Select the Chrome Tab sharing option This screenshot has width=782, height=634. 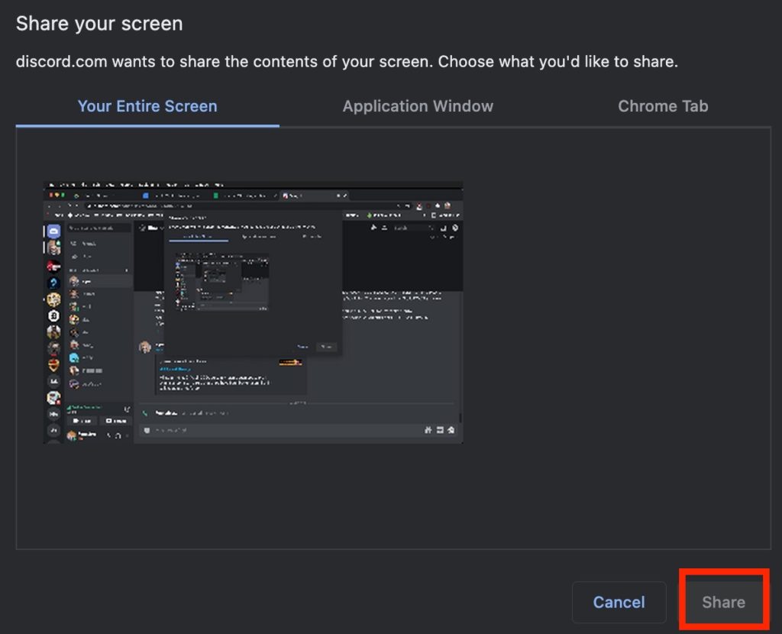(x=662, y=106)
